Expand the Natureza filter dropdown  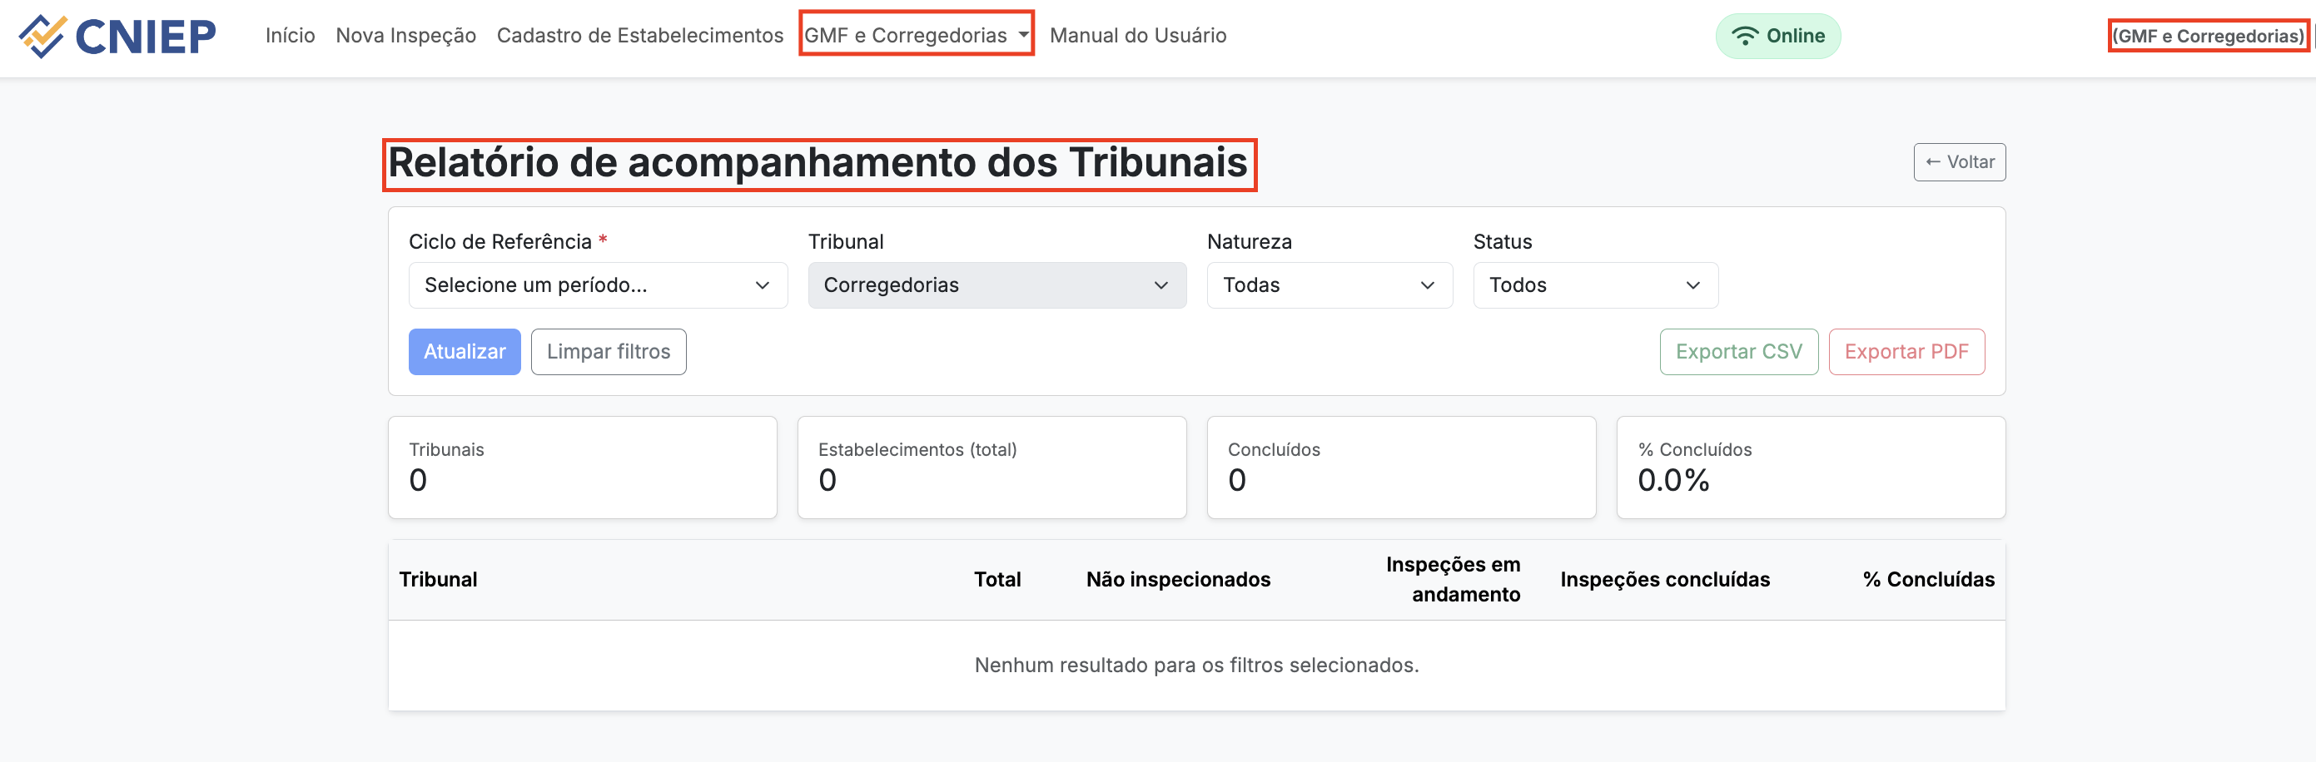[1328, 285]
